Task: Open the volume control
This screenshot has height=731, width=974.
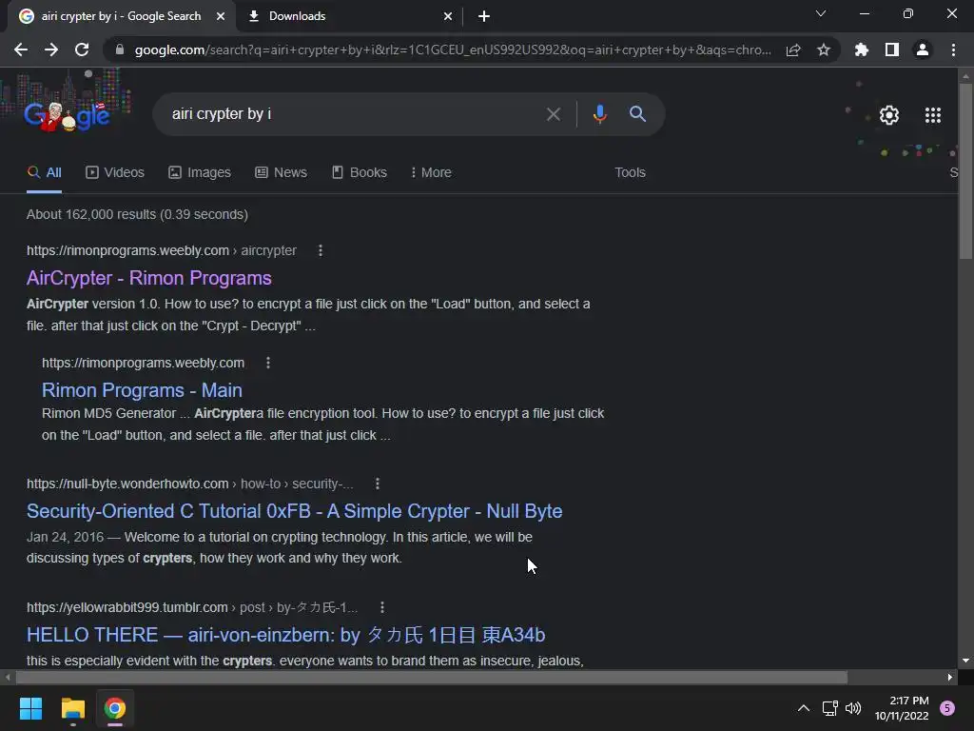Action: tap(853, 708)
